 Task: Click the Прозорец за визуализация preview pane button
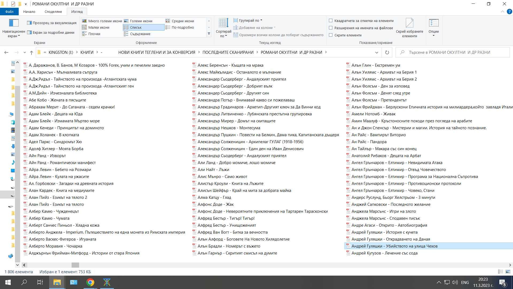(x=52, y=23)
